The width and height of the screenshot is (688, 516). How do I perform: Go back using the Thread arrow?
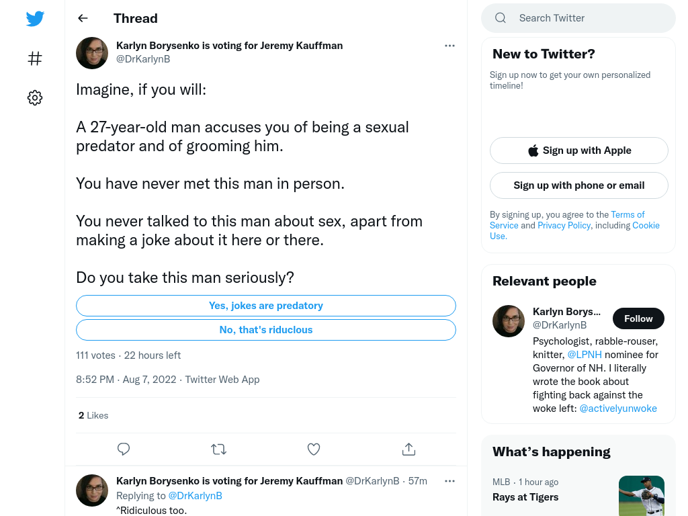(x=83, y=18)
